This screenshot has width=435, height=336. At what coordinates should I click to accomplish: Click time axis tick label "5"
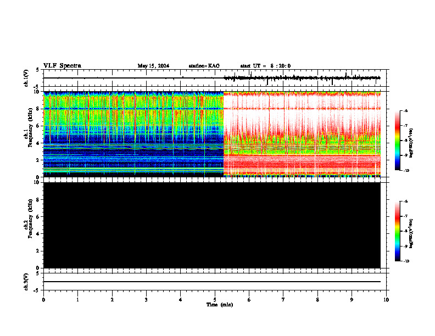[215, 300]
